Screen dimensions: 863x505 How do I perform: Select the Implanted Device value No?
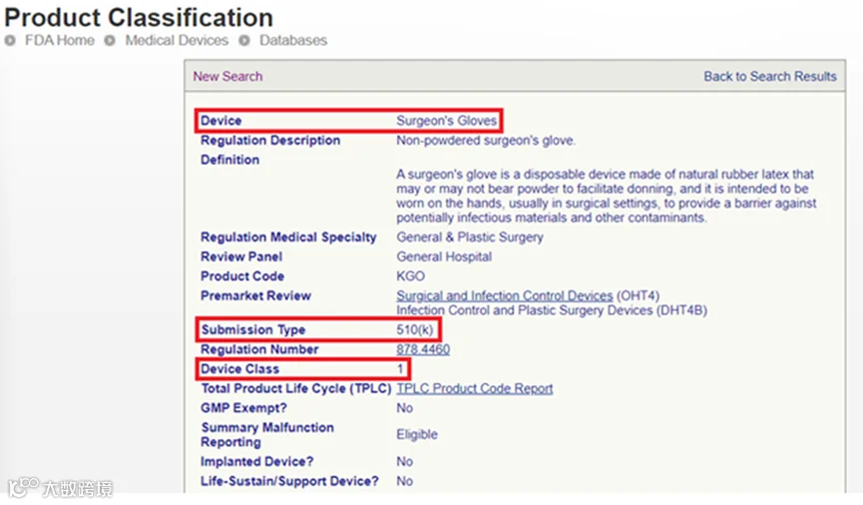click(x=404, y=461)
